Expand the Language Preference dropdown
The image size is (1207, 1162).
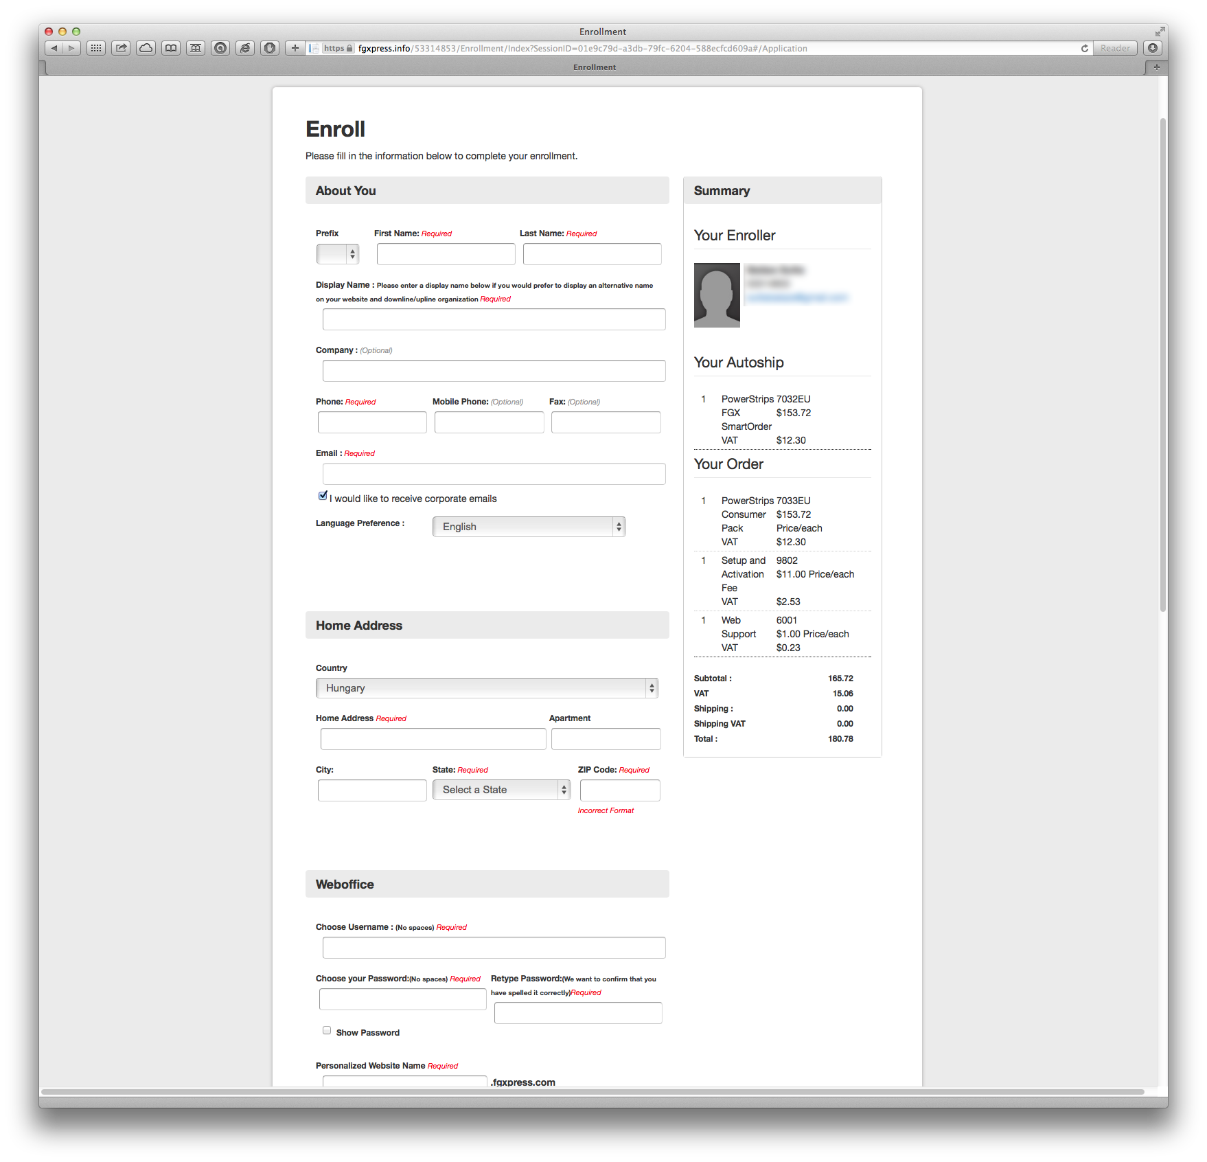coord(529,527)
